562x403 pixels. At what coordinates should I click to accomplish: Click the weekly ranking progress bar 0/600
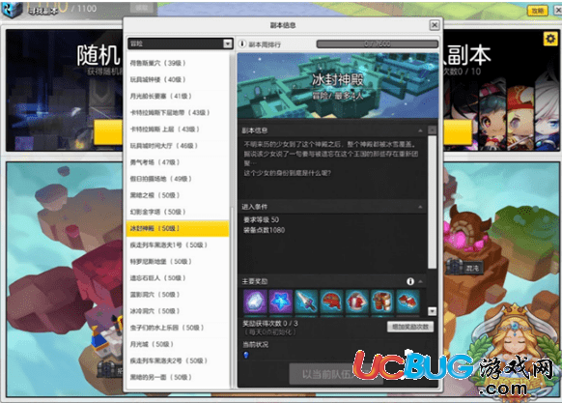(377, 43)
